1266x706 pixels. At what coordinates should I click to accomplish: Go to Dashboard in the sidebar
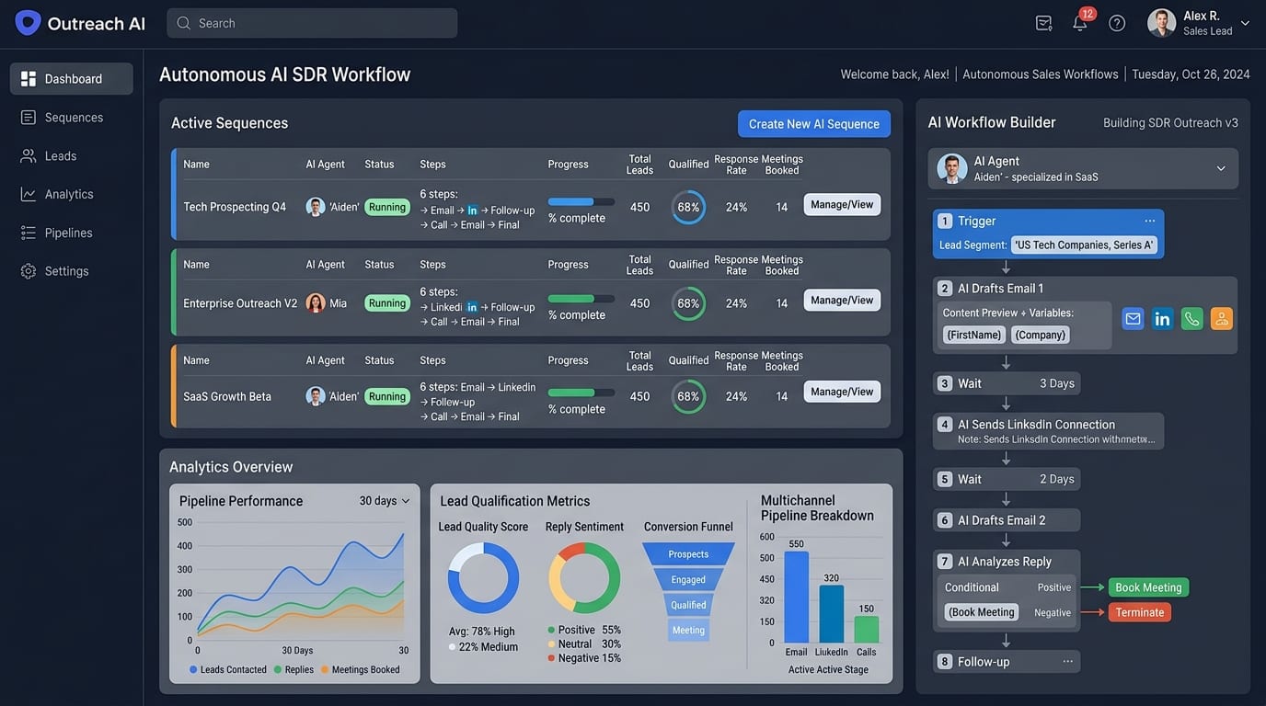(x=72, y=79)
